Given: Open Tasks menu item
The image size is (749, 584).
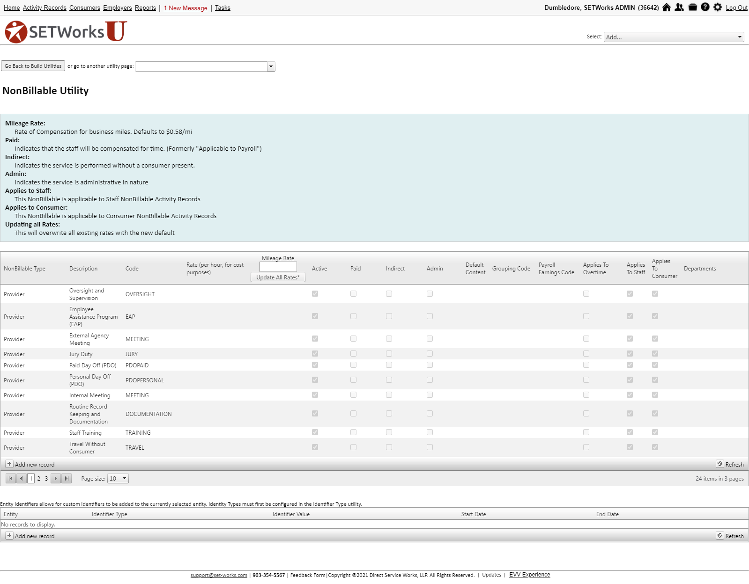Looking at the screenshot, I should 222,8.
